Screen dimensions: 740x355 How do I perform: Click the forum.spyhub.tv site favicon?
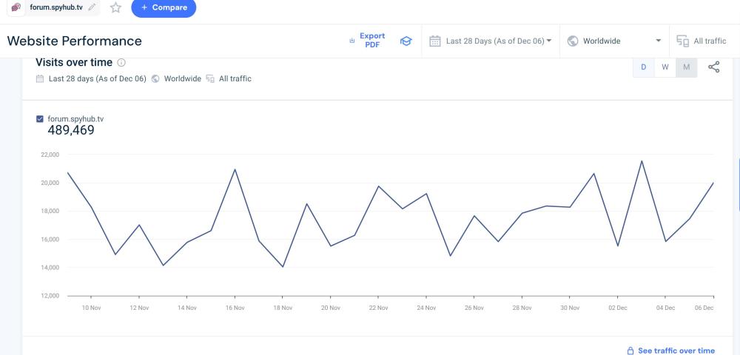[16, 7]
